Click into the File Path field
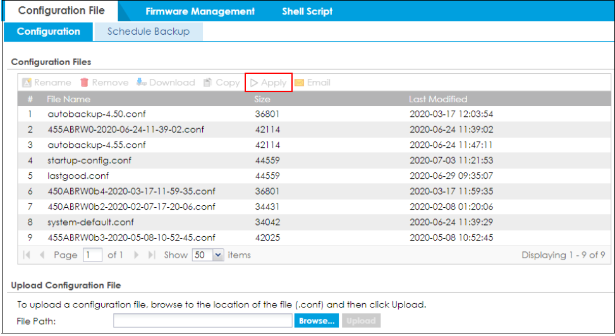 [203, 321]
